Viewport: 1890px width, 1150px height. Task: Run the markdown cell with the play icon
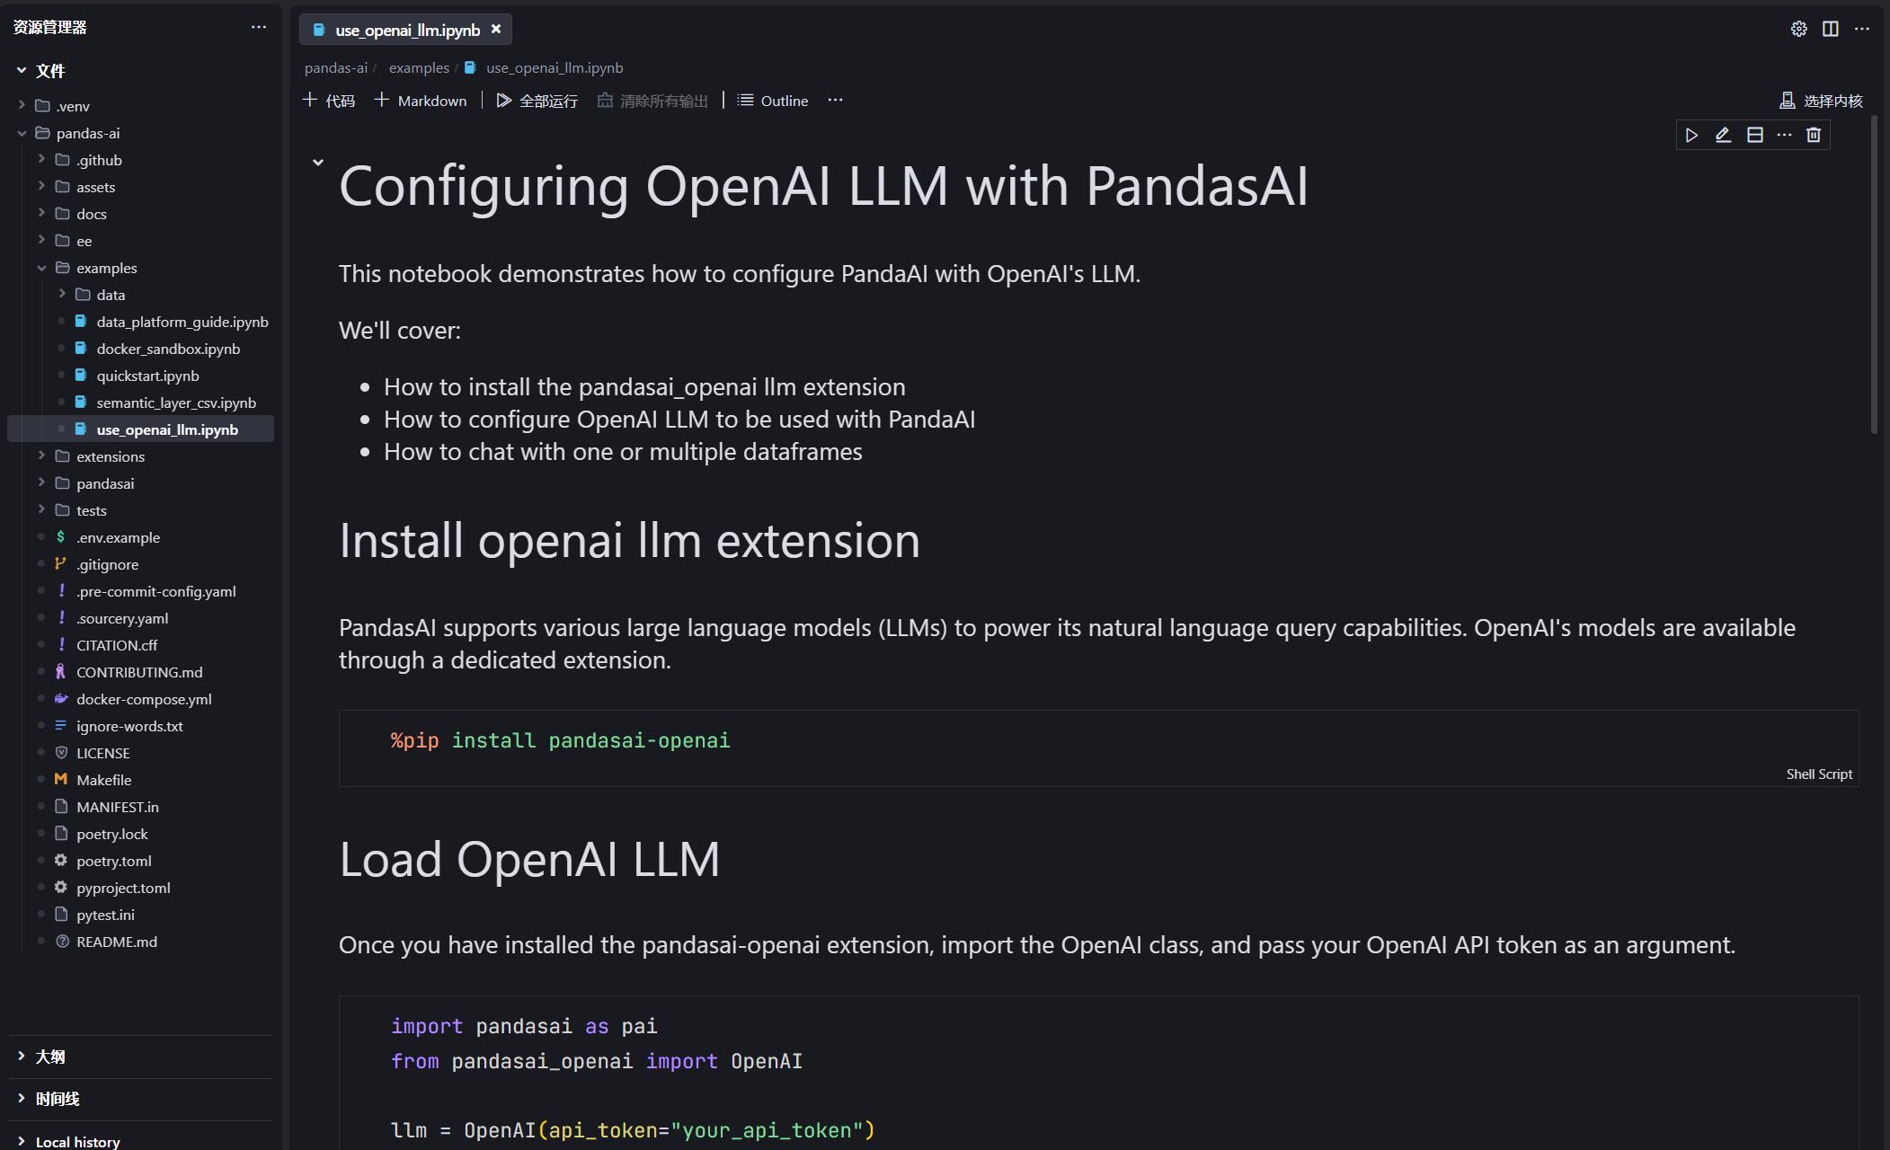pyautogui.click(x=1691, y=135)
